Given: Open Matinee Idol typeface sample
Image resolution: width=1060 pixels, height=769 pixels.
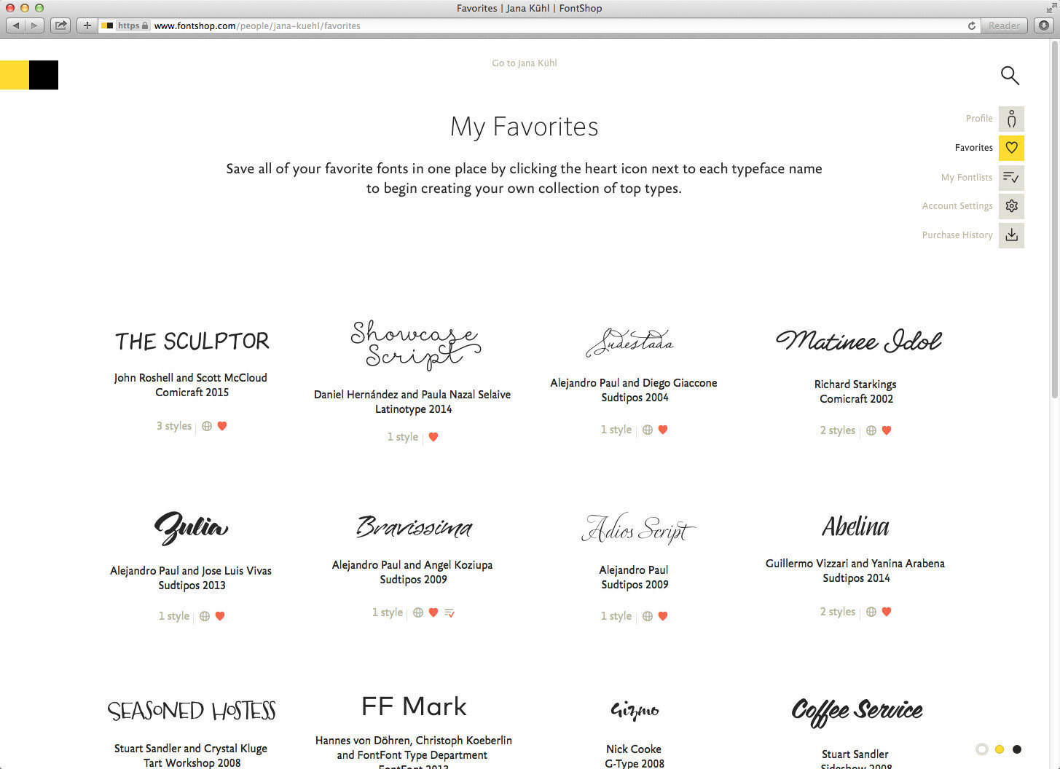Looking at the screenshot, I should coord(858,341).
